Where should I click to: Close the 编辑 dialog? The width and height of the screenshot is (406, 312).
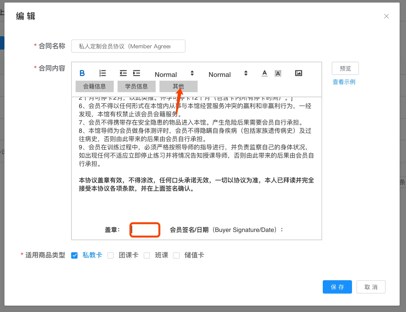pyautogui.click(x=386, y=16)
